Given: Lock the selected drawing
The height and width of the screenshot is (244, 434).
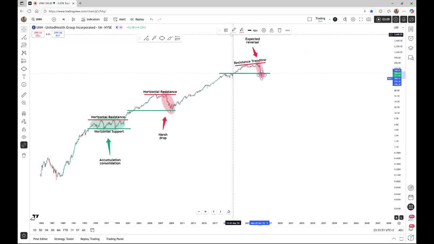Looking at the screenshot, I should point(272,30).
